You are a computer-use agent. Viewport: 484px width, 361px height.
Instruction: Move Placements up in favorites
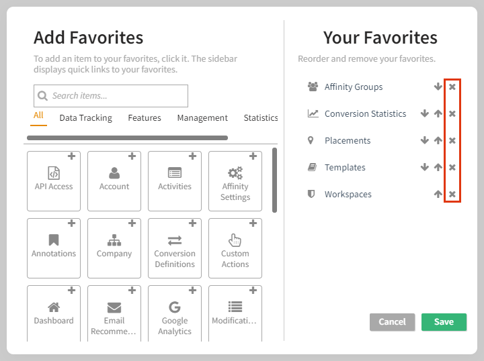(x=438, y=140)
